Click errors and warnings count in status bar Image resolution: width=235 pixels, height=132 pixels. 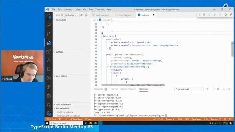coord(51,119)
